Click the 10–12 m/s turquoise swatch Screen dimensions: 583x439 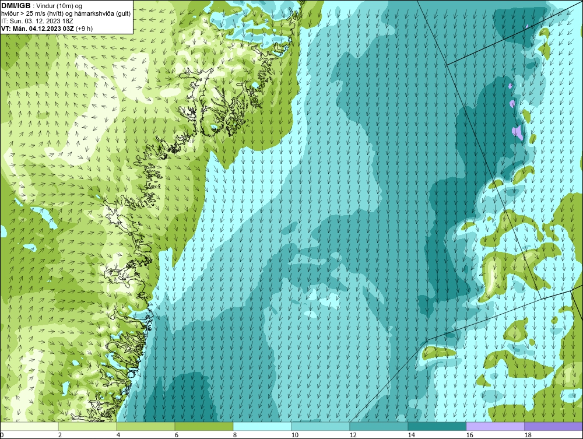[321, 426]
